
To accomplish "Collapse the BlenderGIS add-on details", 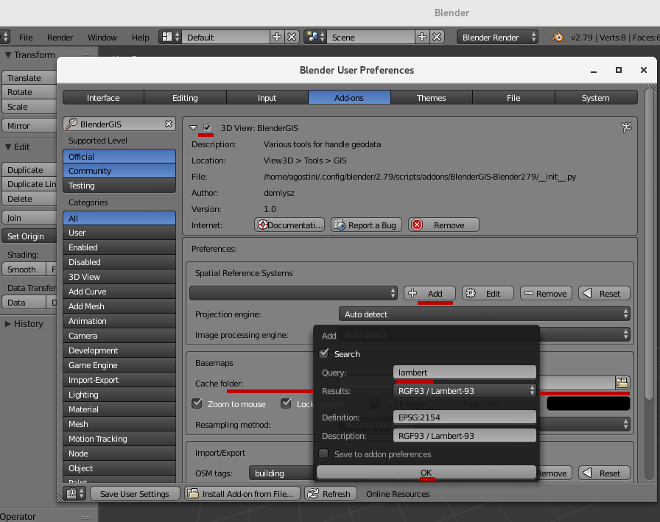I will click(193, 127).
